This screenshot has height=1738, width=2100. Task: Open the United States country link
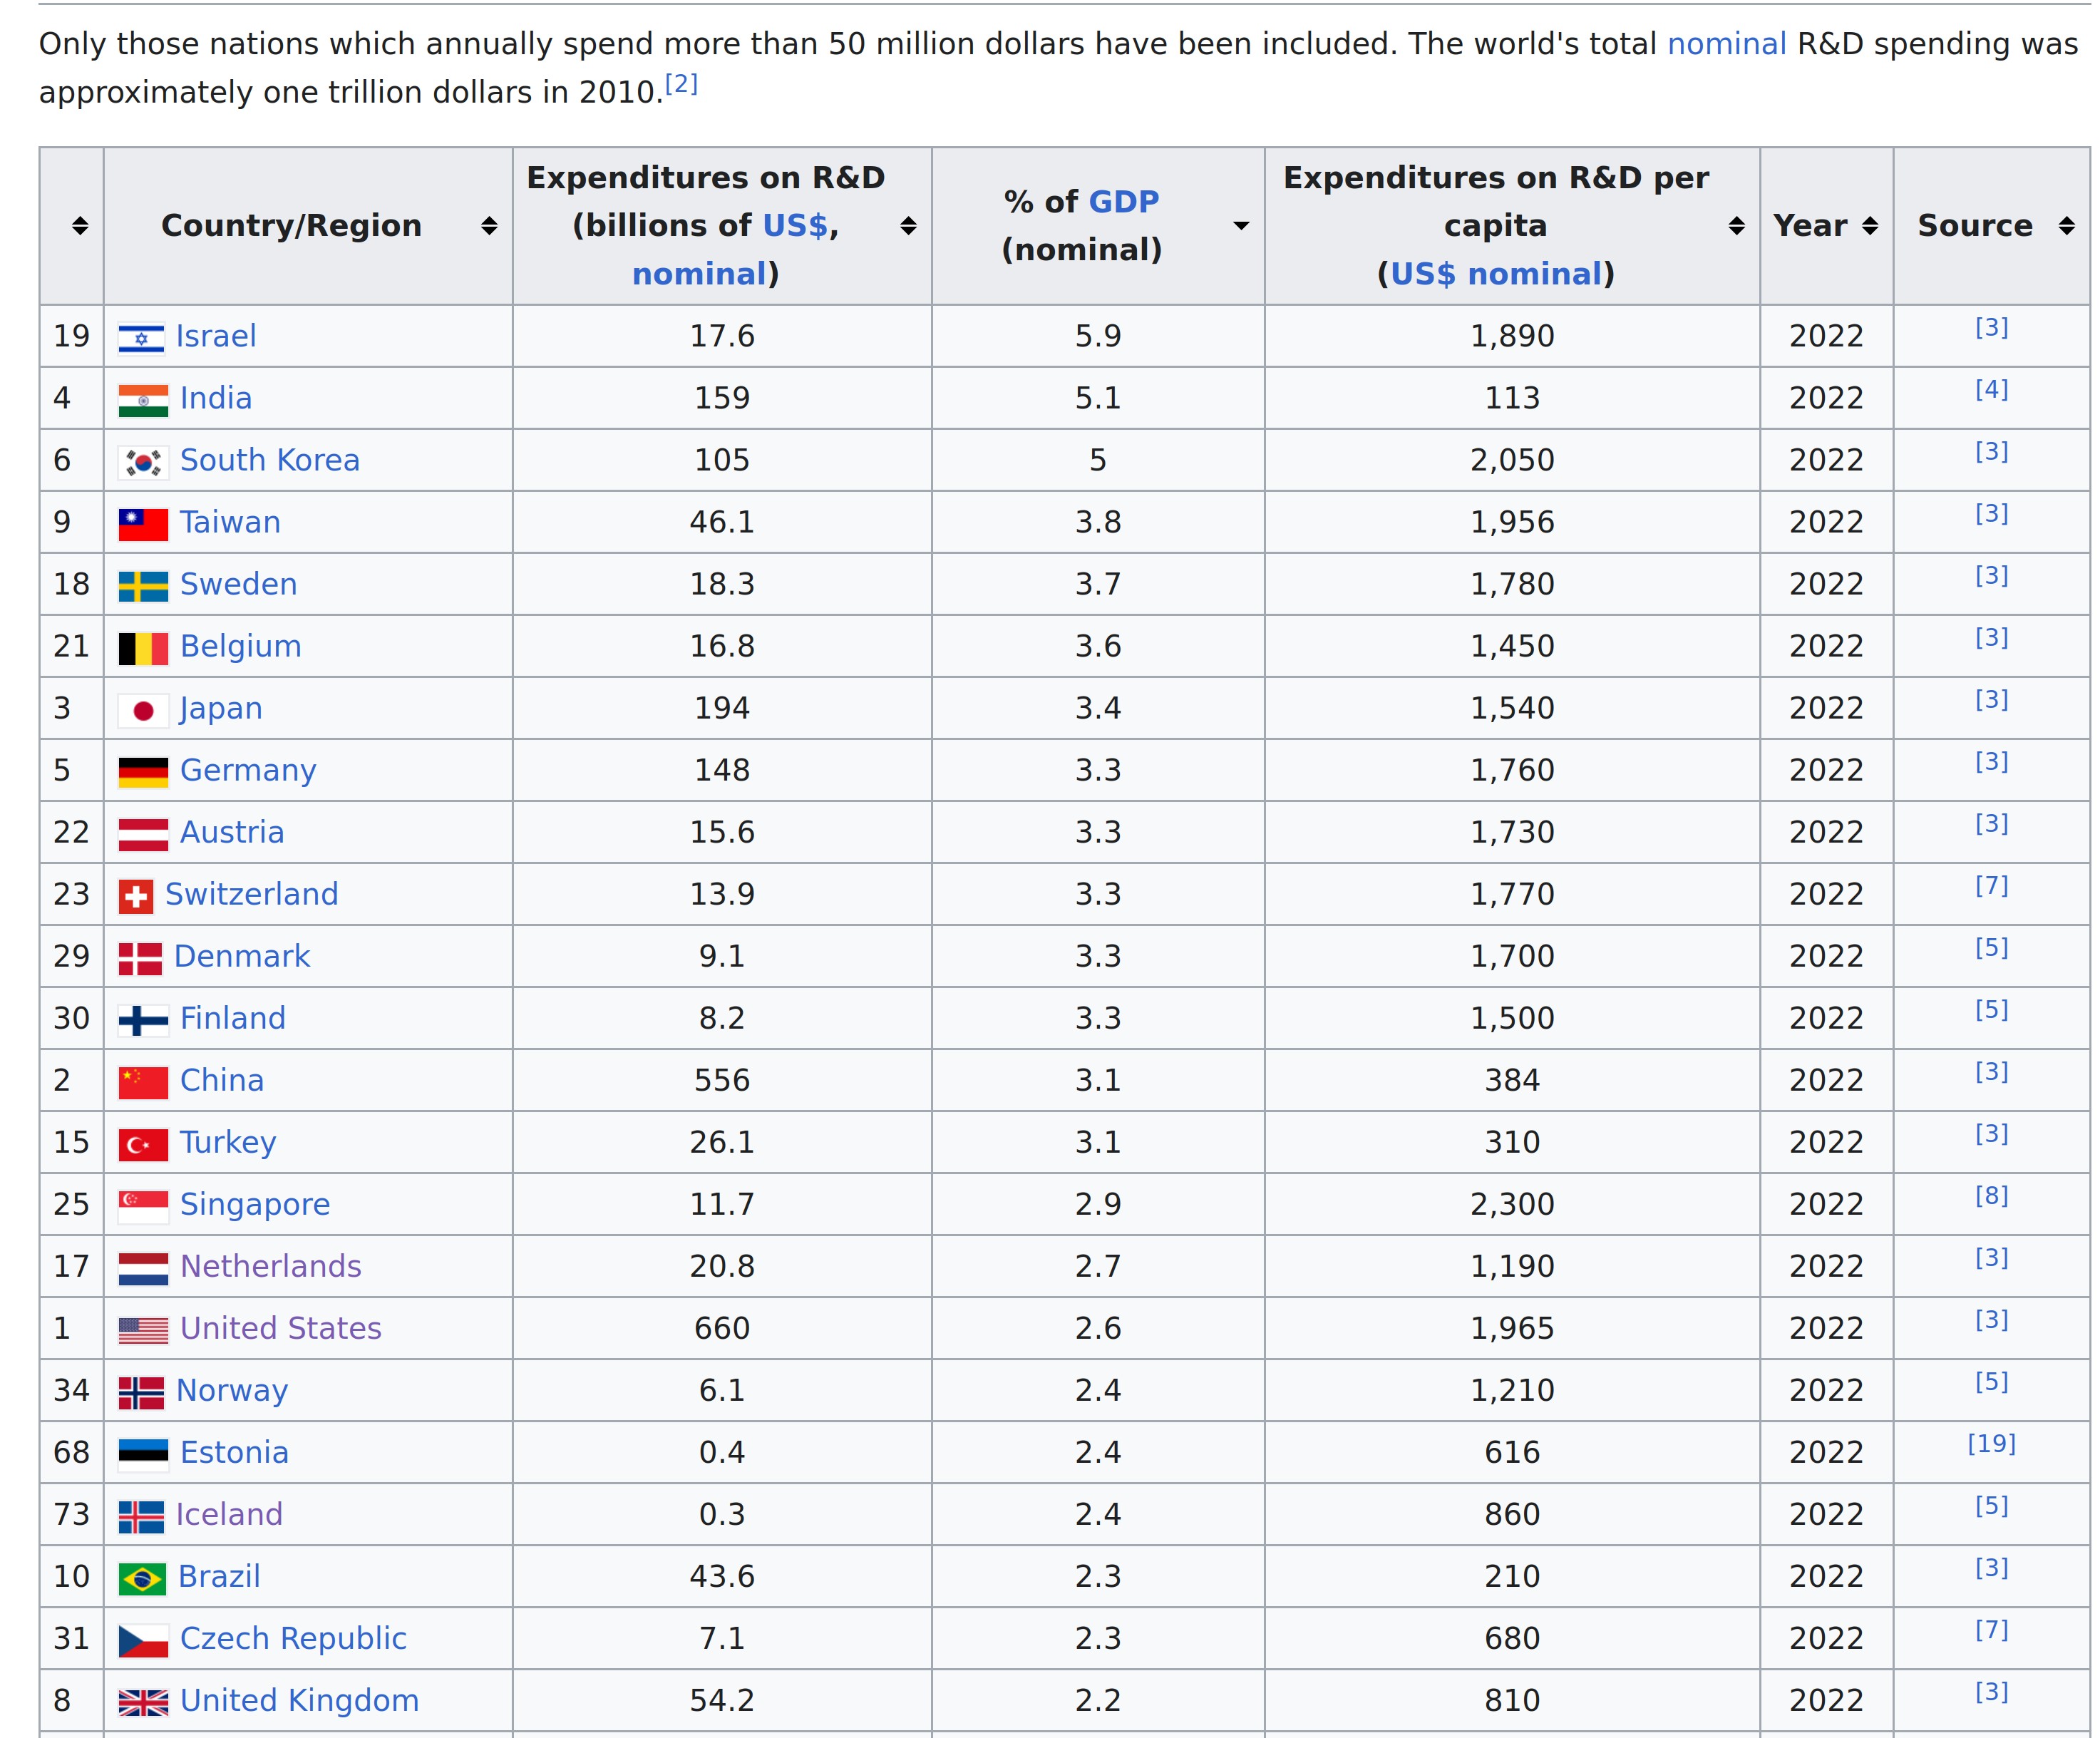[281, 1328]
